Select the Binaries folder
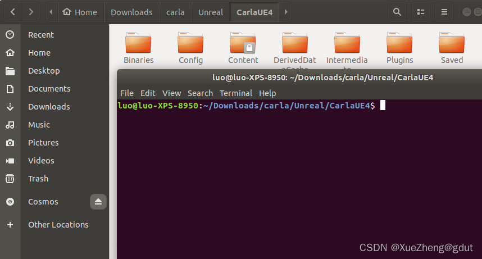Viewport: 482px width, 259px height. point(138,48)
